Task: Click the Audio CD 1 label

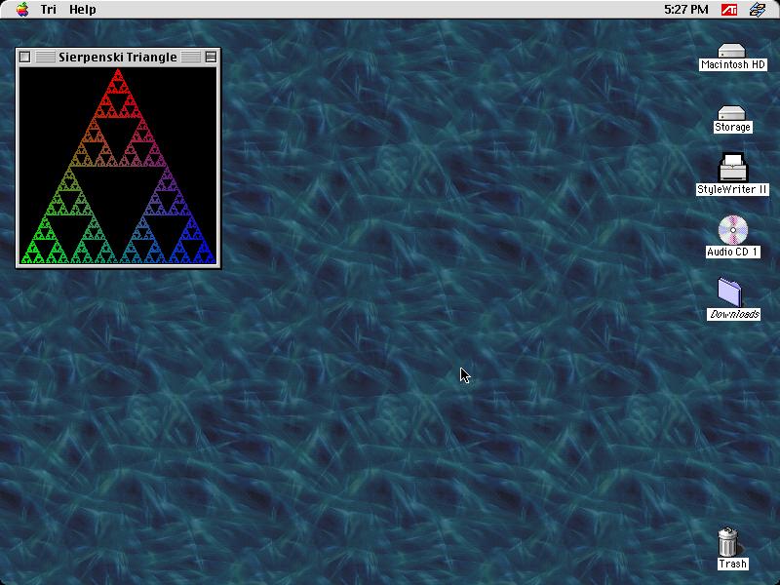Action: 733,252
